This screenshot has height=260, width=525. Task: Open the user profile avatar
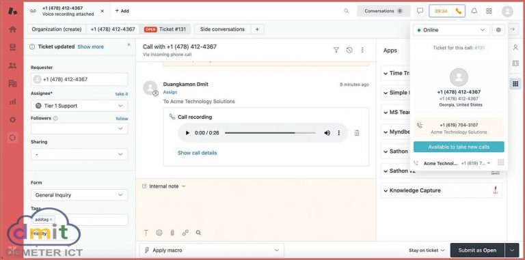(x=507, y=12)
